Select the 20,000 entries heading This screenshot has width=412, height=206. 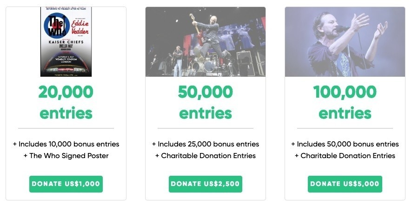tap(66, 102)
